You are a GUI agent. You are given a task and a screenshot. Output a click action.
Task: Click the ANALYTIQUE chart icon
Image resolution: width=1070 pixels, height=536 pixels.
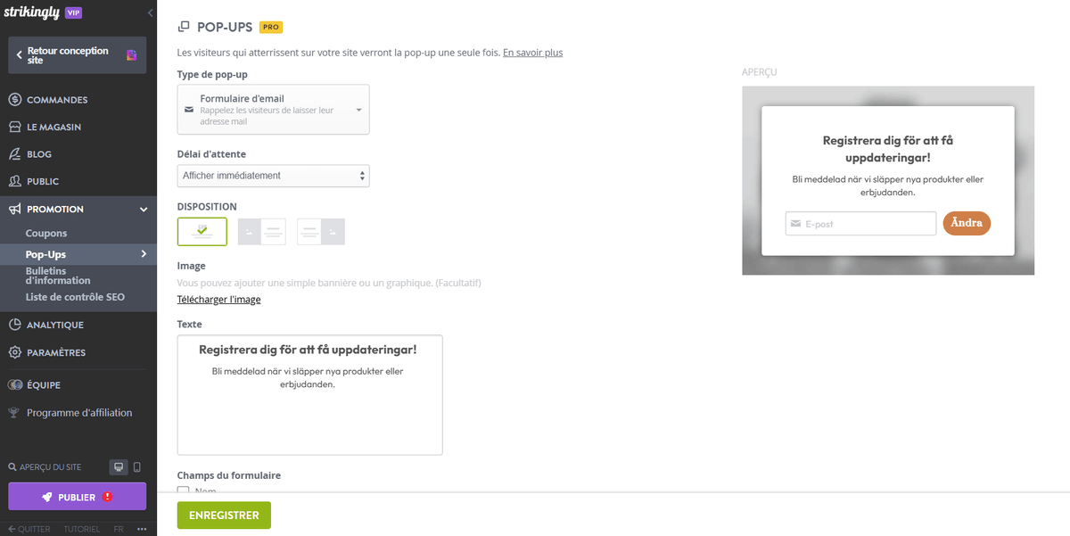tap(12, 324)
